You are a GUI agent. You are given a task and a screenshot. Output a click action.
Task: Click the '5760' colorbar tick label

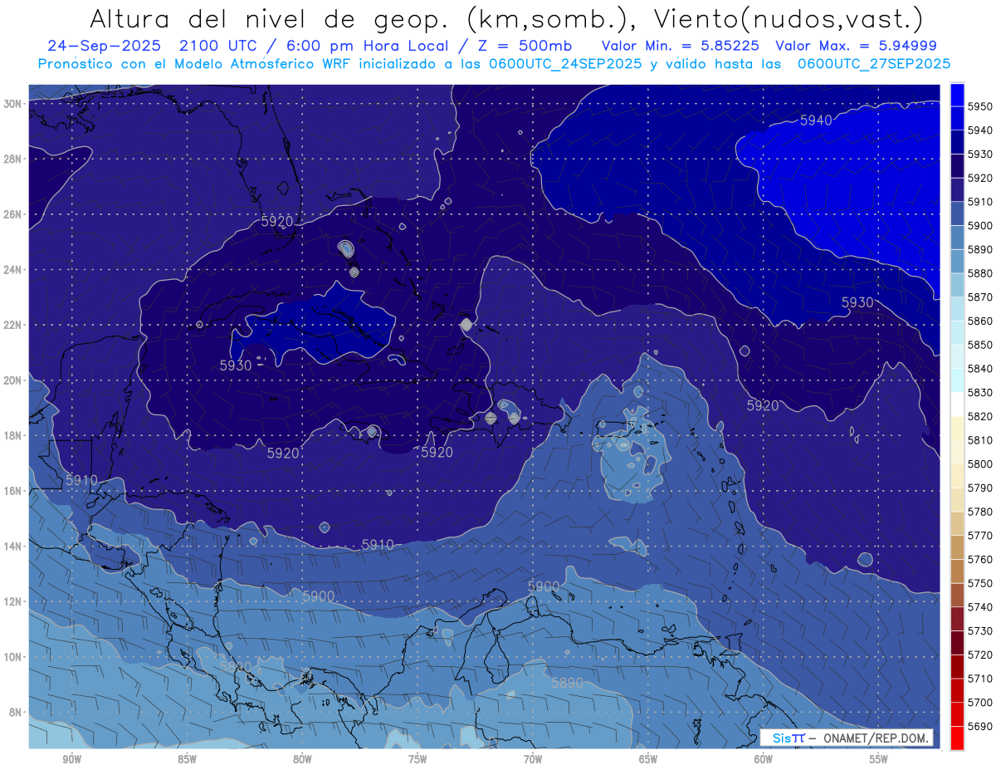[x=979, y=560]
